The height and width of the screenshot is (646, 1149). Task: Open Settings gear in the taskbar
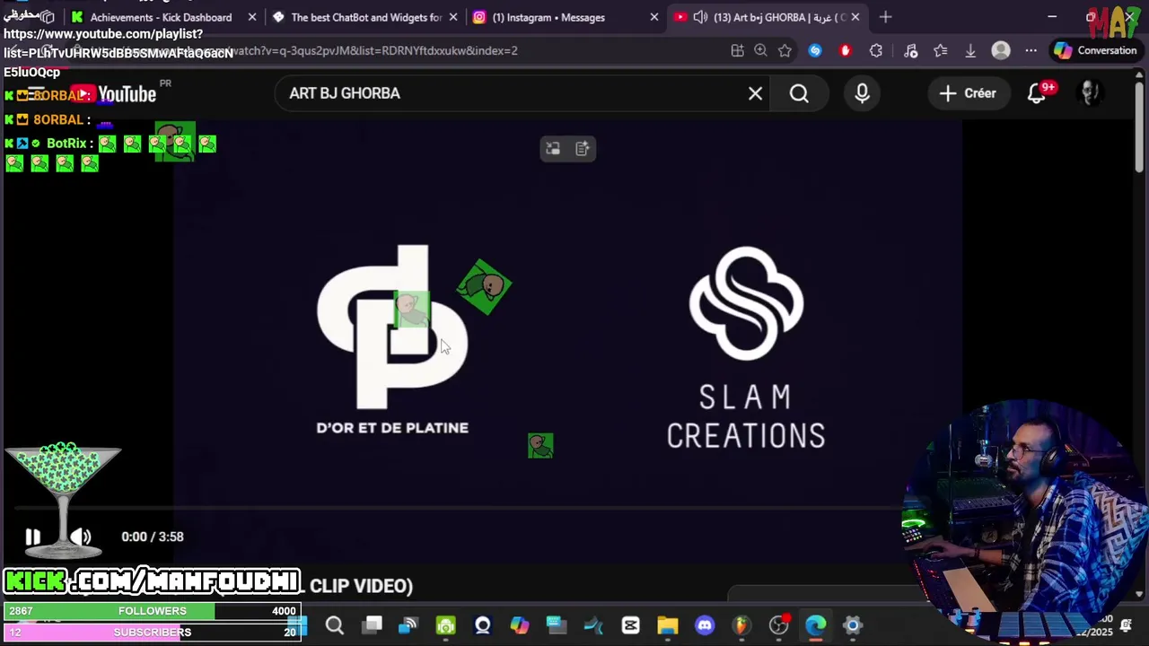click(x=853, y=625)
